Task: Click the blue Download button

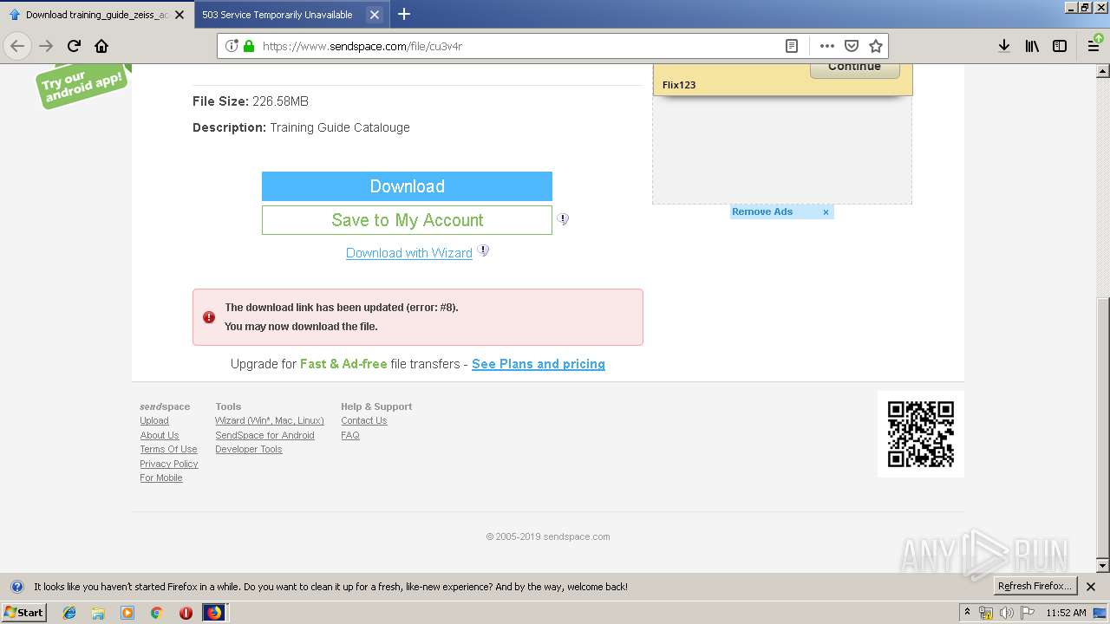Action: 407,186
